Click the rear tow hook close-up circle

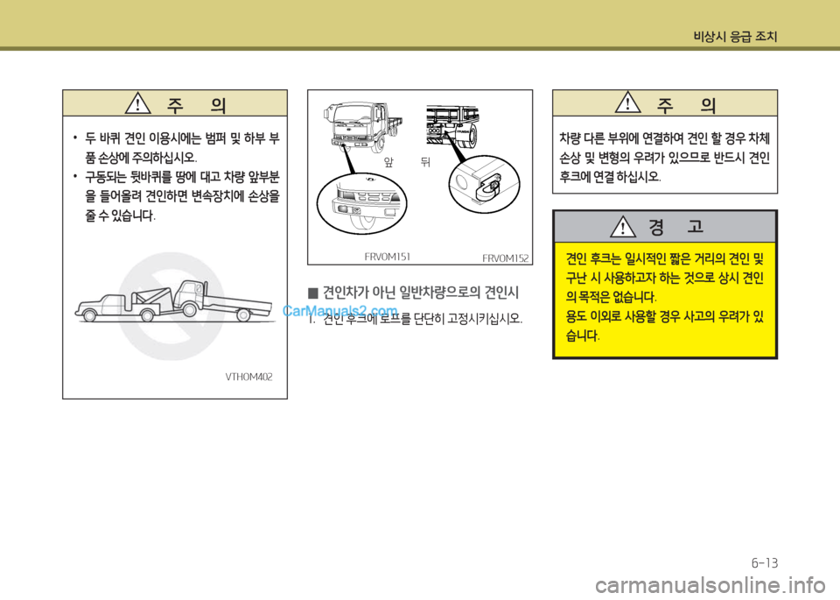tap(484, 185)
